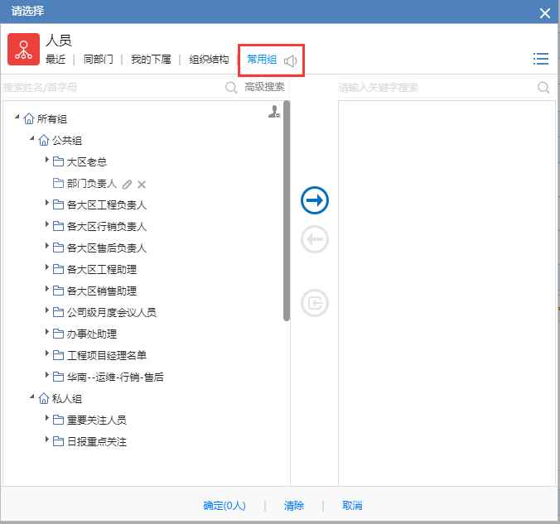The width and height of the screenshot is (560, 524).
Task: Collapse the 公共组 tree node
Action: pyautogui.click(x=32, y=140)
